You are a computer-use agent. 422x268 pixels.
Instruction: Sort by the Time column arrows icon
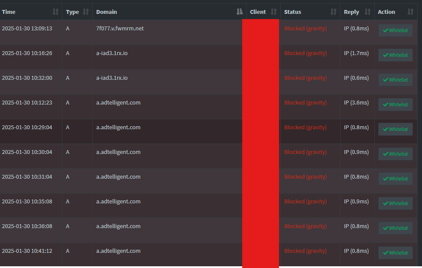click(x=55, y=12)
